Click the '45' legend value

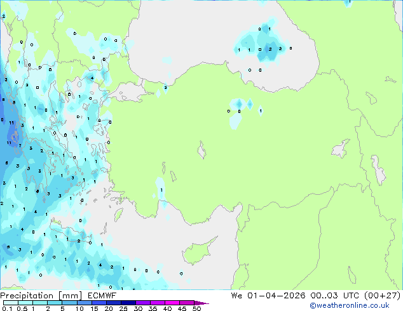(182, 308)
